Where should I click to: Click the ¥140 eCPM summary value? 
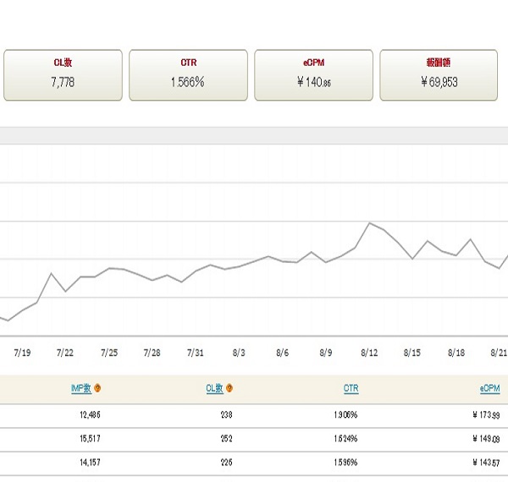(x=313, y=82)
